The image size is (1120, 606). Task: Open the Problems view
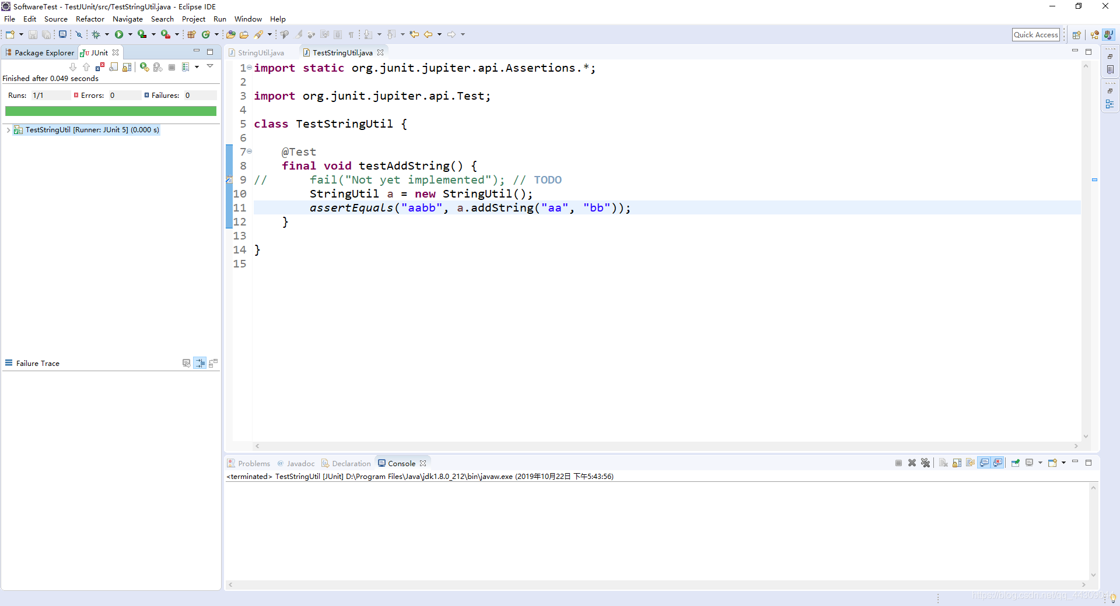[x=253, y=463]
